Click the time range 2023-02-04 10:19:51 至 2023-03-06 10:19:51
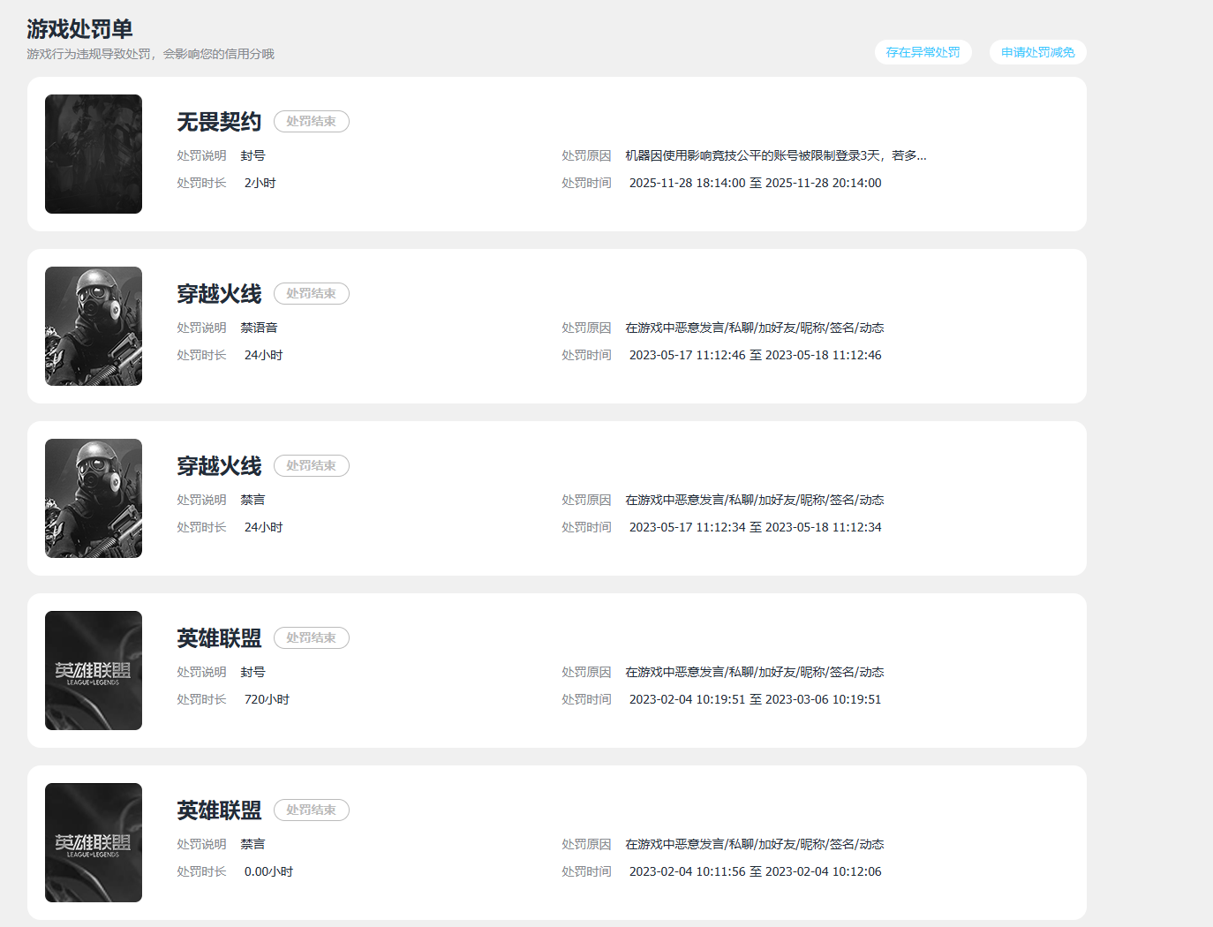 click(x=756, y=699)
